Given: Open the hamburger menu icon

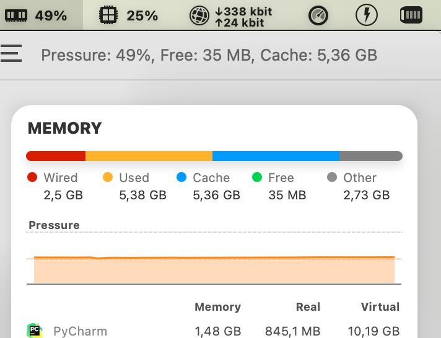Looking at the screenshot, I should tap(11, 53).
